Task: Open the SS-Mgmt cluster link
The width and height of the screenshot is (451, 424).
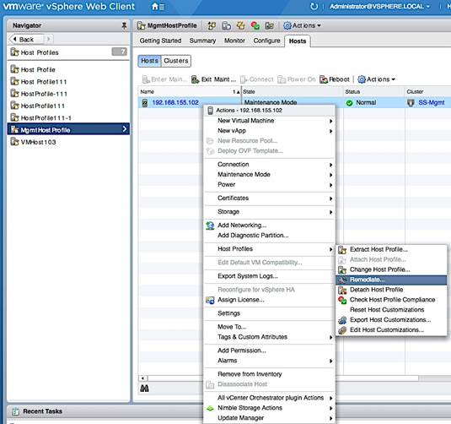Action: (432, 102)
